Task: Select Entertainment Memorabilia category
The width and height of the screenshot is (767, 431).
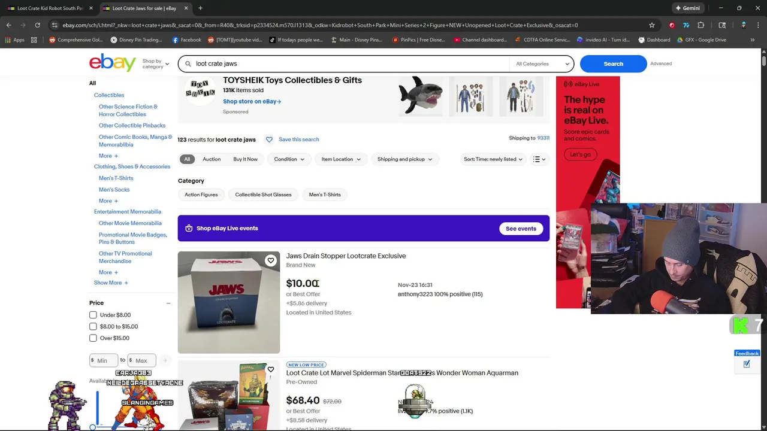Action: coord(128,212)
